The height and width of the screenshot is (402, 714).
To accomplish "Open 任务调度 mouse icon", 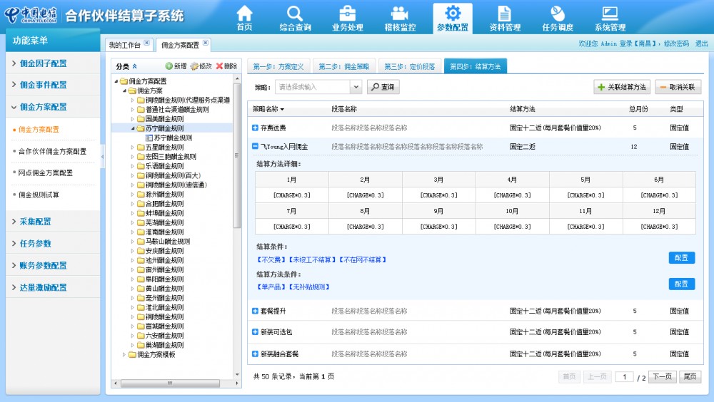I will point(558,14).
